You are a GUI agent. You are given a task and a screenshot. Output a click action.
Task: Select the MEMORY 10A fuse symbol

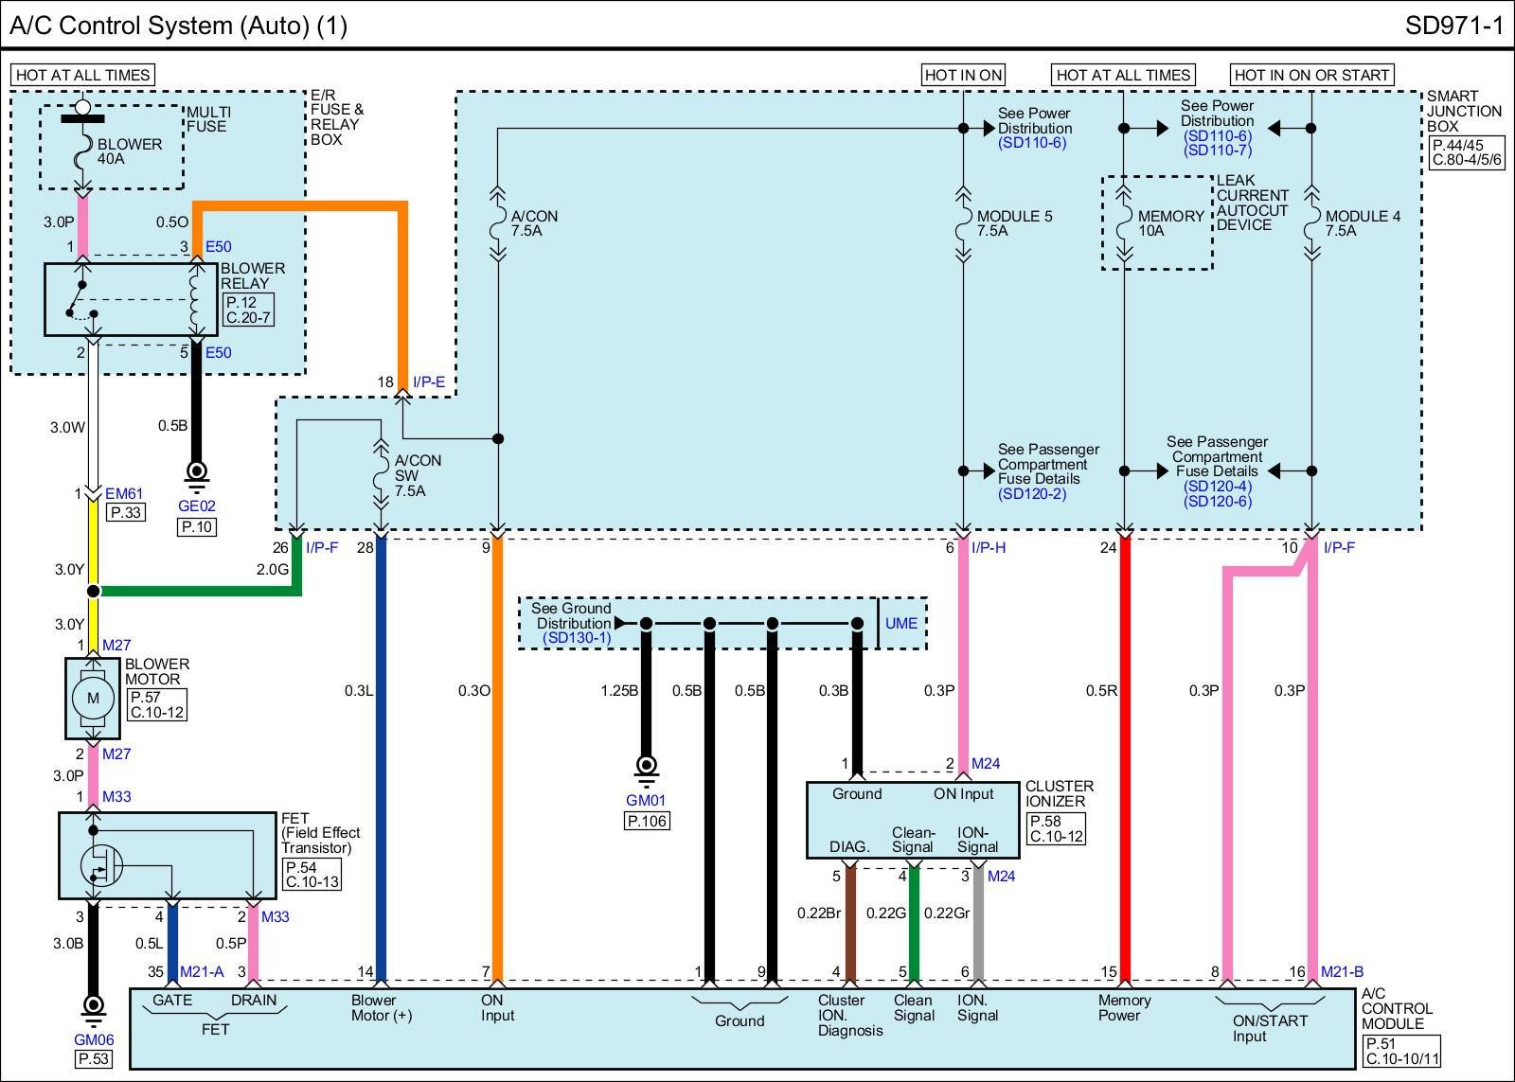point(1124,223)
